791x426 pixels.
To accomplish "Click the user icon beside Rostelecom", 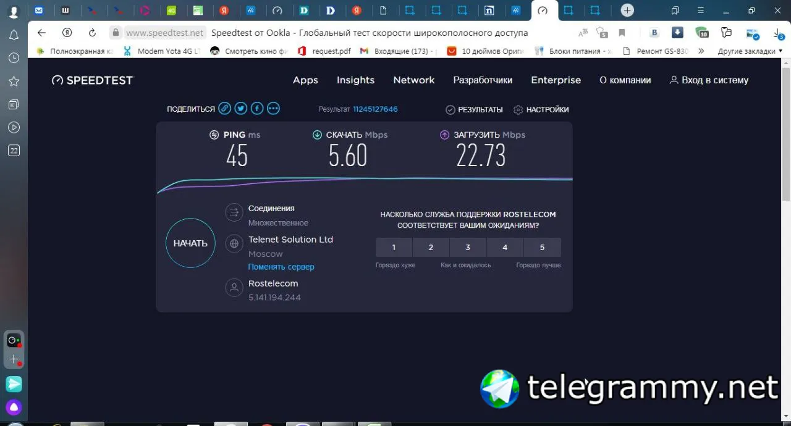I will (x=234, y=288).
